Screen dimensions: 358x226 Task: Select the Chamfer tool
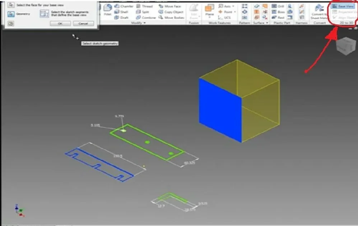pos(124,6)
